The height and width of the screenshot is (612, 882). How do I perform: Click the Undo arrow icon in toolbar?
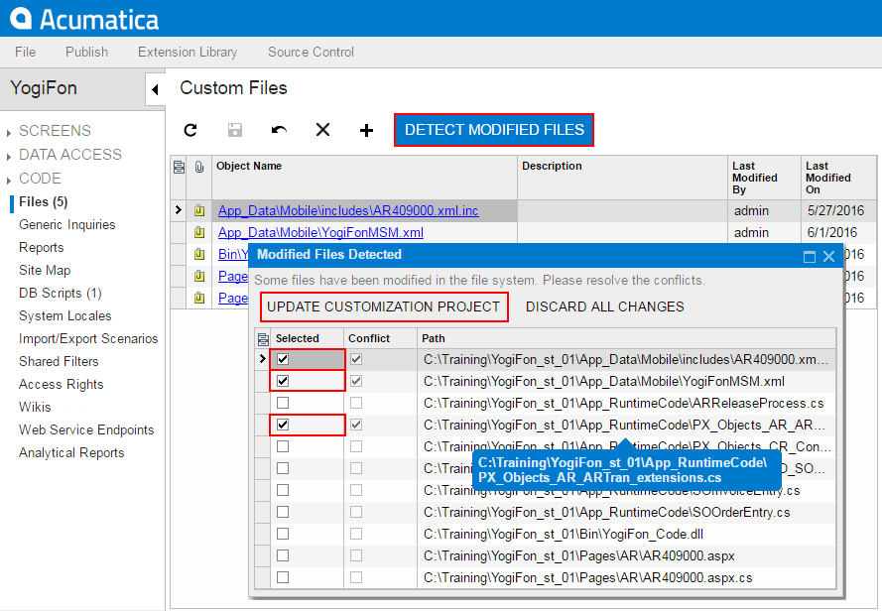point(279,130)
